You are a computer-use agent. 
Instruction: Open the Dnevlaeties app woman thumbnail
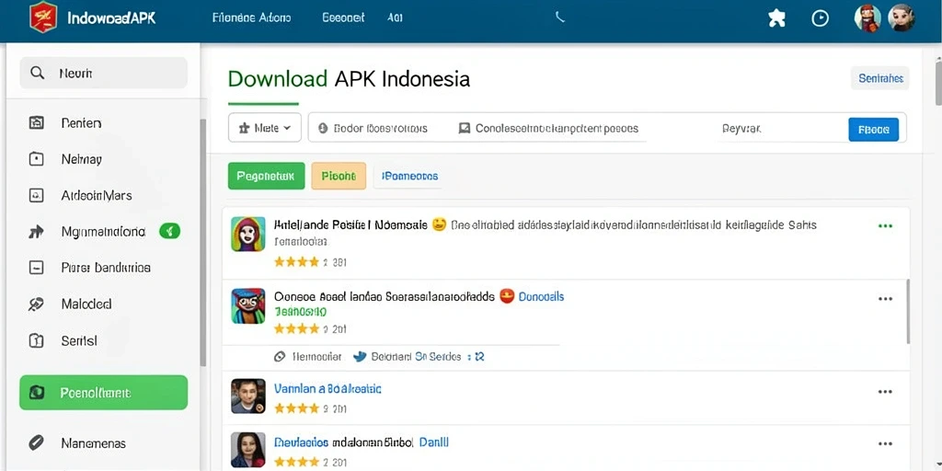pos(248,450)
